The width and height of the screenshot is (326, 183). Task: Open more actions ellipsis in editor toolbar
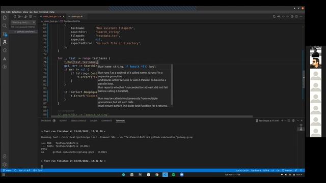(301, 16)
